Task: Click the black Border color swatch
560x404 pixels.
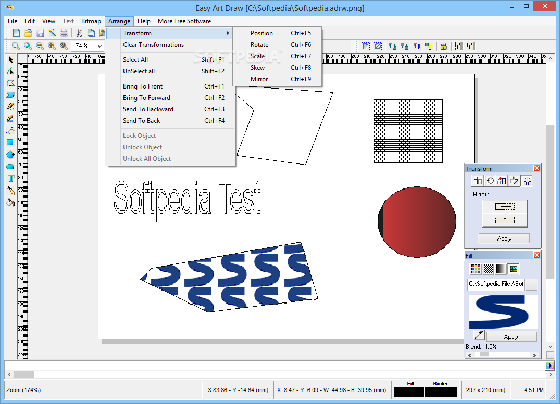Action: (441, 392)
